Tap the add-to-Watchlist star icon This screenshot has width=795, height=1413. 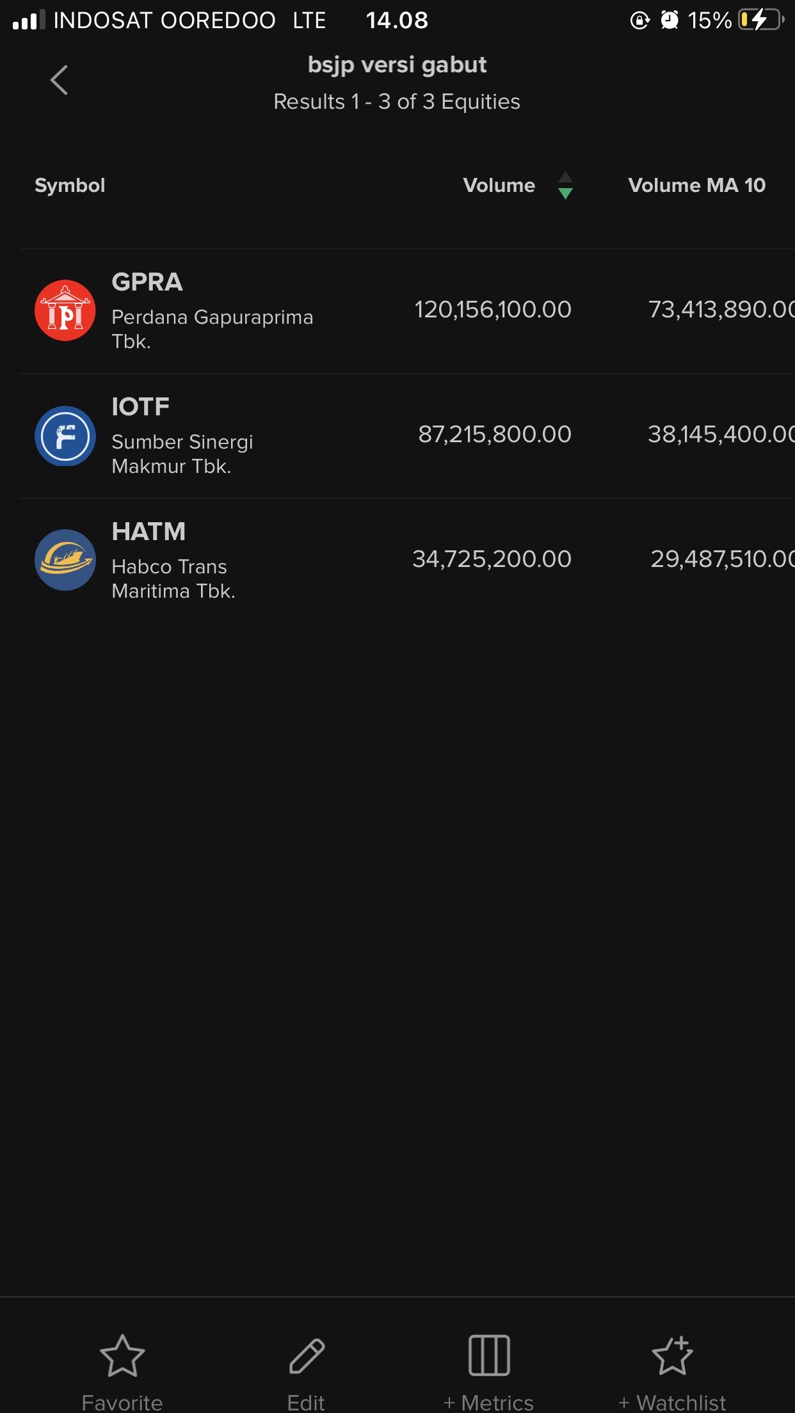pyautogui.click(x=672, y=1355)
